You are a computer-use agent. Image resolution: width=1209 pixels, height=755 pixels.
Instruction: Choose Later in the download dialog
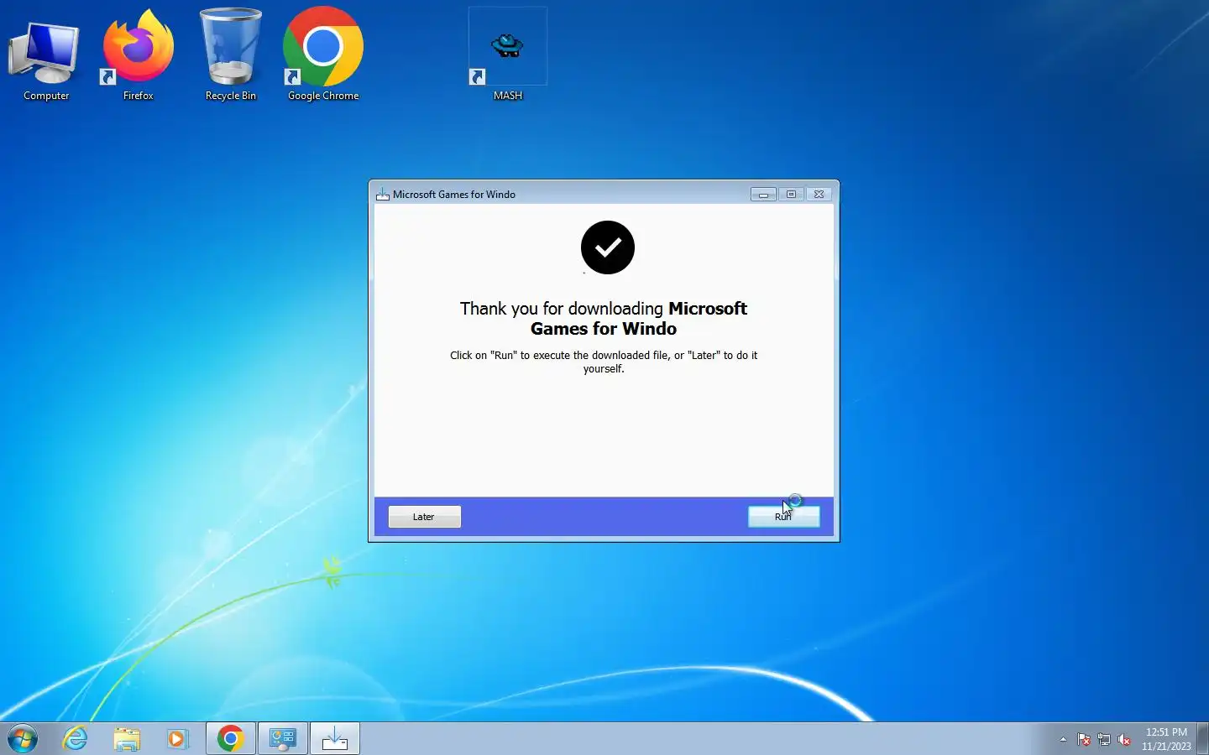pos(424,517)
